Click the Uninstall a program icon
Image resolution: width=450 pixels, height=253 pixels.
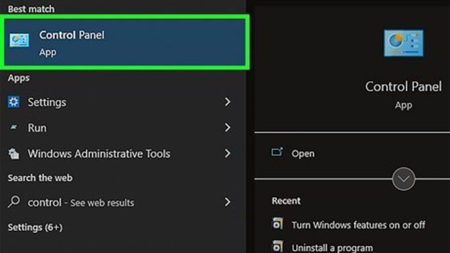pyautogui.click(x=277, y=247)
